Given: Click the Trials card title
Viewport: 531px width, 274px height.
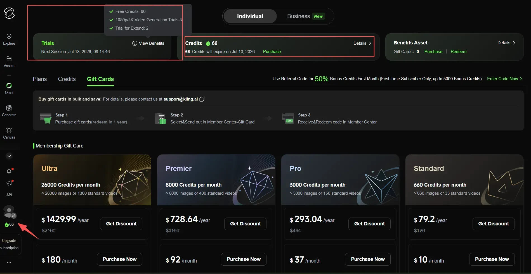Looking at the screenshot, I should (48, 43).
